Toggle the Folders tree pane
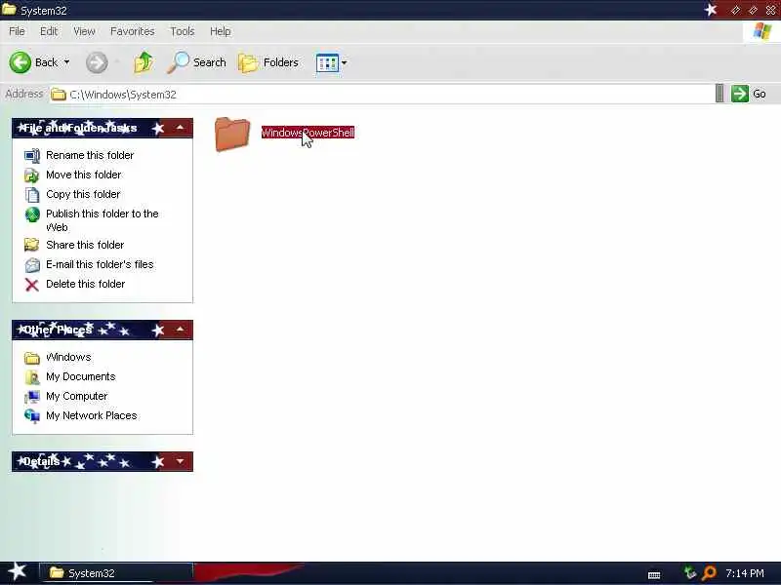The height and width of the screenshot is (585, 781). point(267,62)
